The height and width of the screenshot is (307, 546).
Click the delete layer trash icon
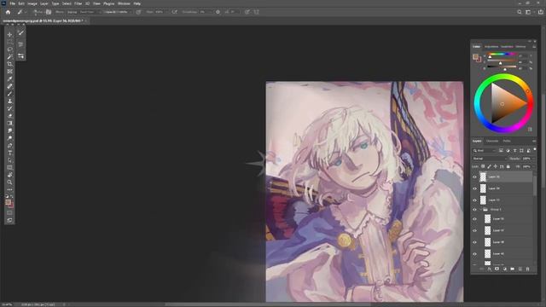coord(527,269)
